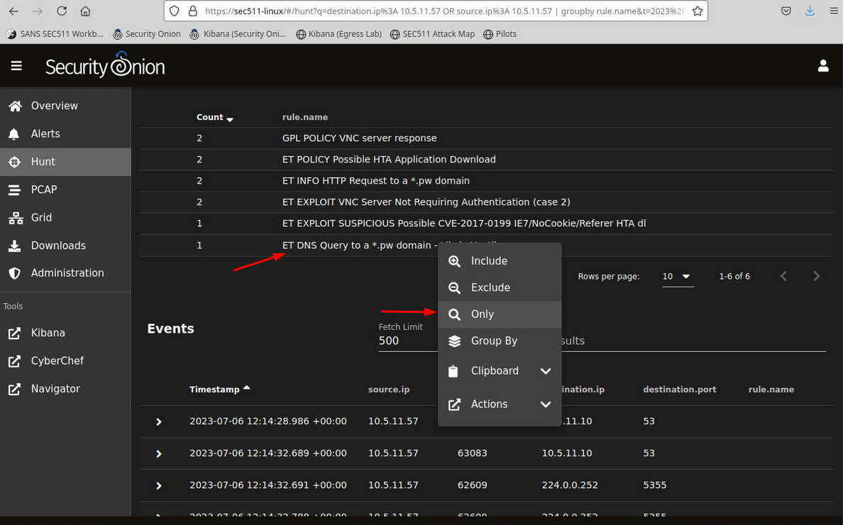Go to the PCAP section

(43, 189)
